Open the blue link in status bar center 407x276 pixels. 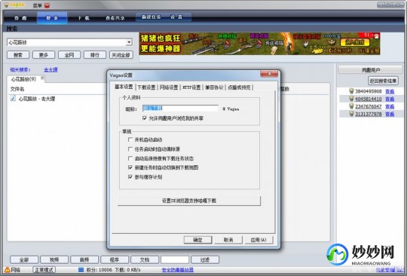[x=178, y=270]
